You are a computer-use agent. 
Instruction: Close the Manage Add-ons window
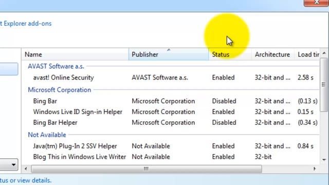pyautogui.click(x=316, y=3)
